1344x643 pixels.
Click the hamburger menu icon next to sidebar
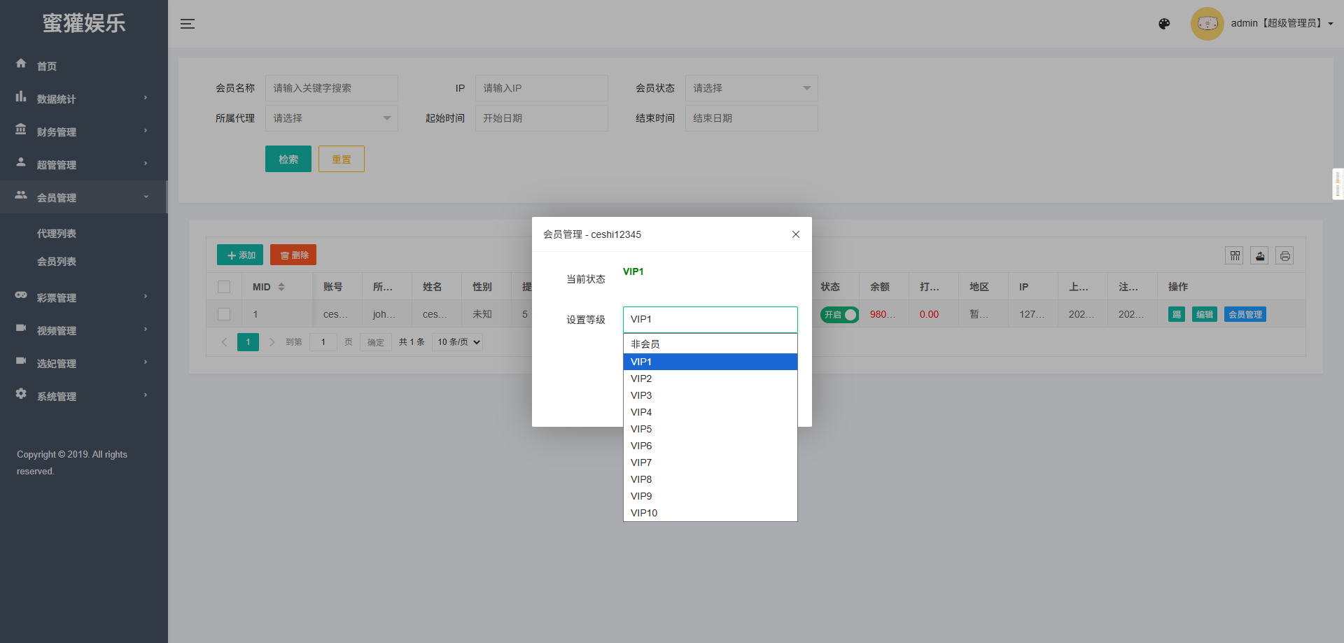click(x=188, y=23)
